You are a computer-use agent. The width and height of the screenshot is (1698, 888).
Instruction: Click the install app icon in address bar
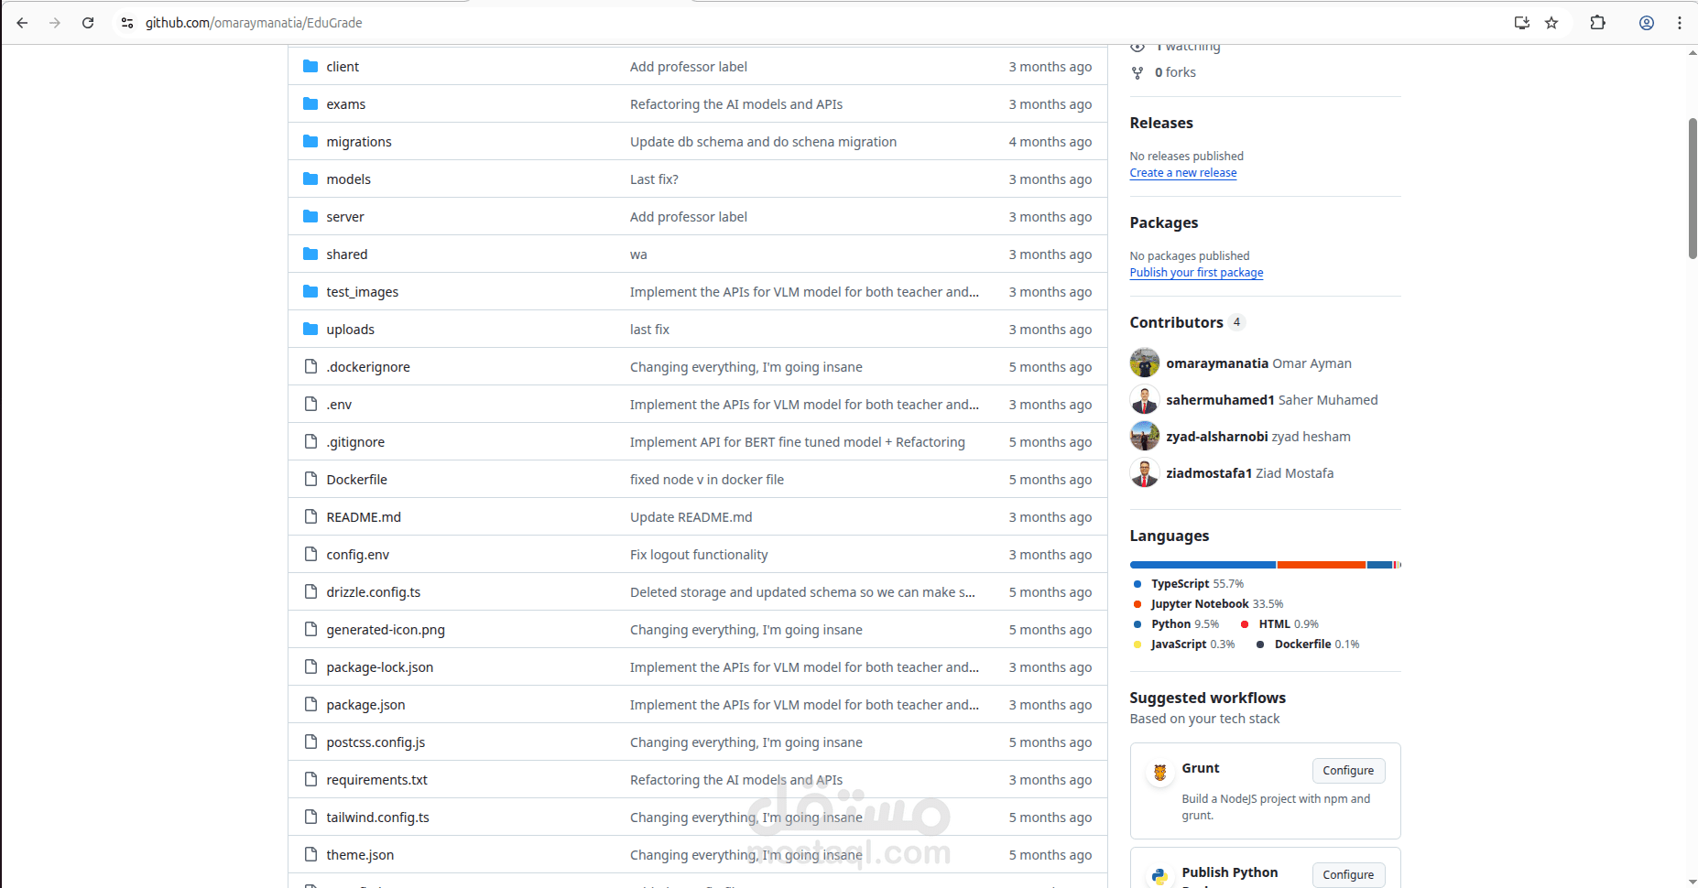(1522, 23)
